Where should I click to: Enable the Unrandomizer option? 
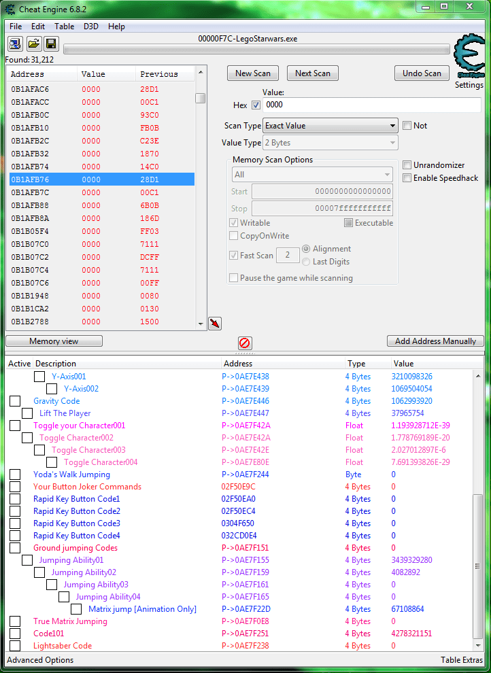(x=407, y=165)
